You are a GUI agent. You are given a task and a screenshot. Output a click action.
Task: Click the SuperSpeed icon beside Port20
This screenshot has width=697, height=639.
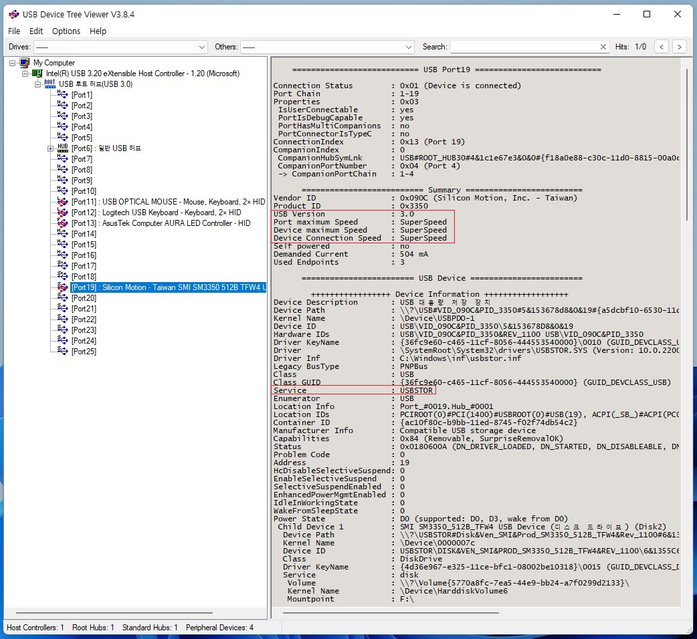[62, 298]
